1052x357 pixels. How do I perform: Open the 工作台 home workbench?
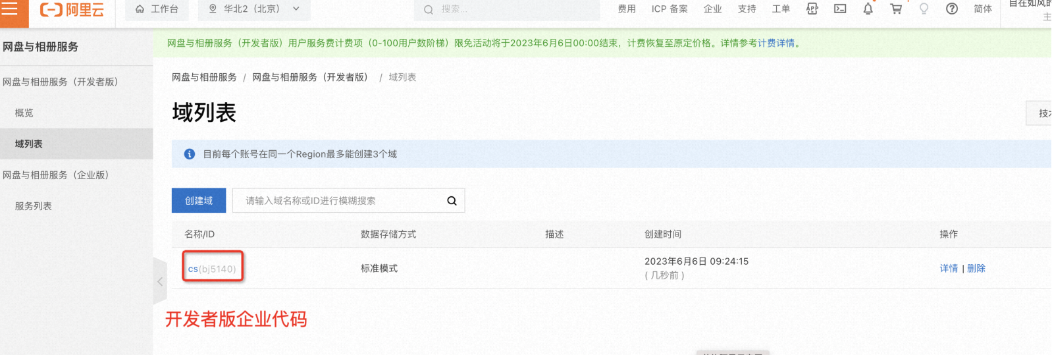157,9
